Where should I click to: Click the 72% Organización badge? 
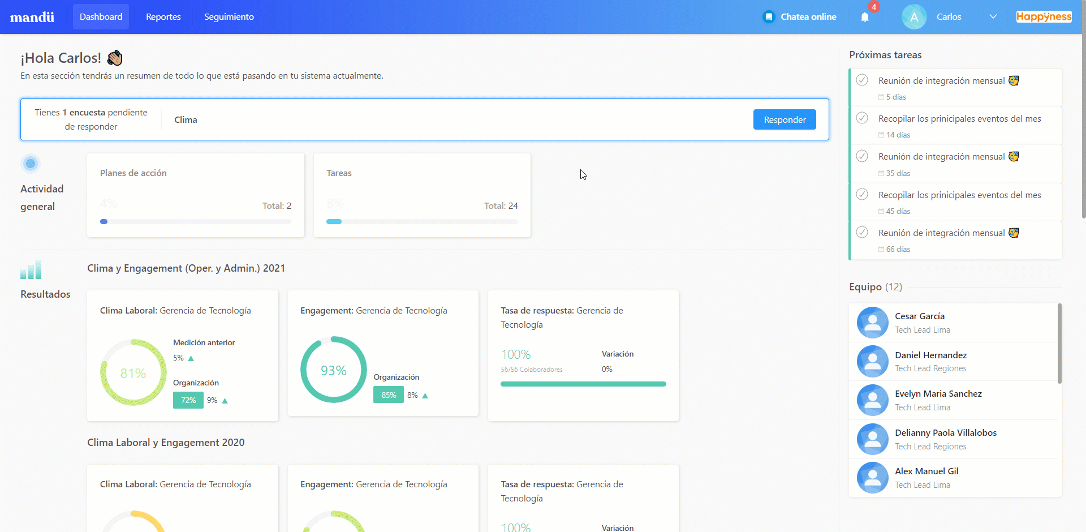[x=188, y=400]
